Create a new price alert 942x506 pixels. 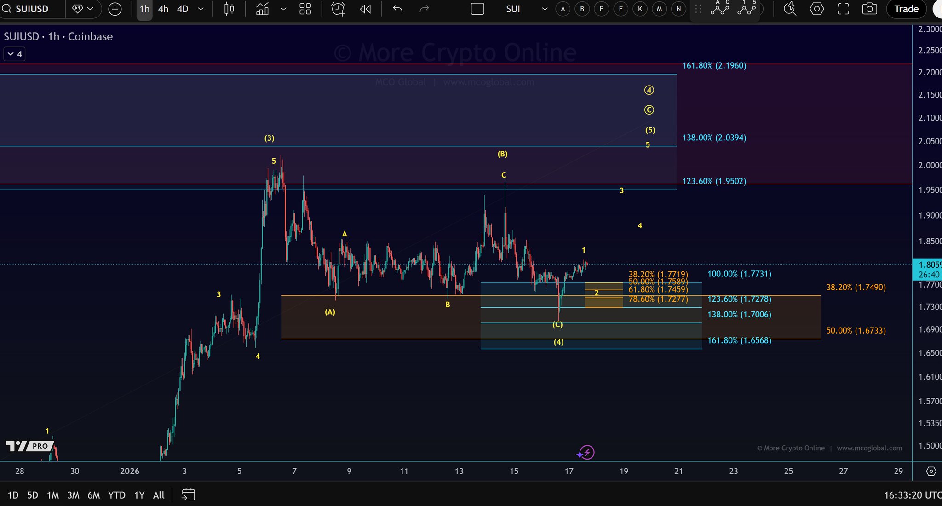(x=338, y=9)
